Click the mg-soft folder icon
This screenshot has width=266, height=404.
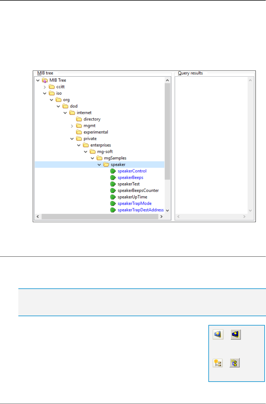click(93, 152)
